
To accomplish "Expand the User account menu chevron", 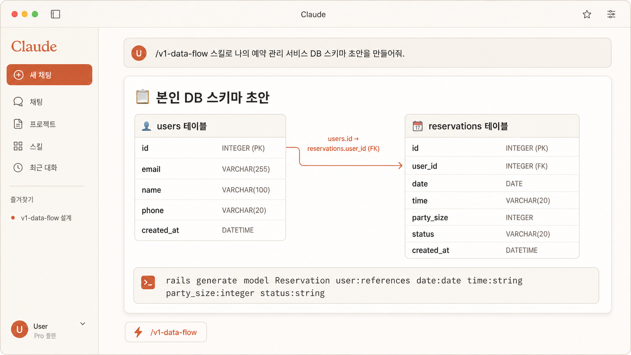I will (83, 324).
